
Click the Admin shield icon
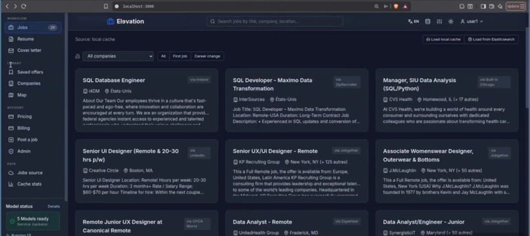(x=11, y=151)
